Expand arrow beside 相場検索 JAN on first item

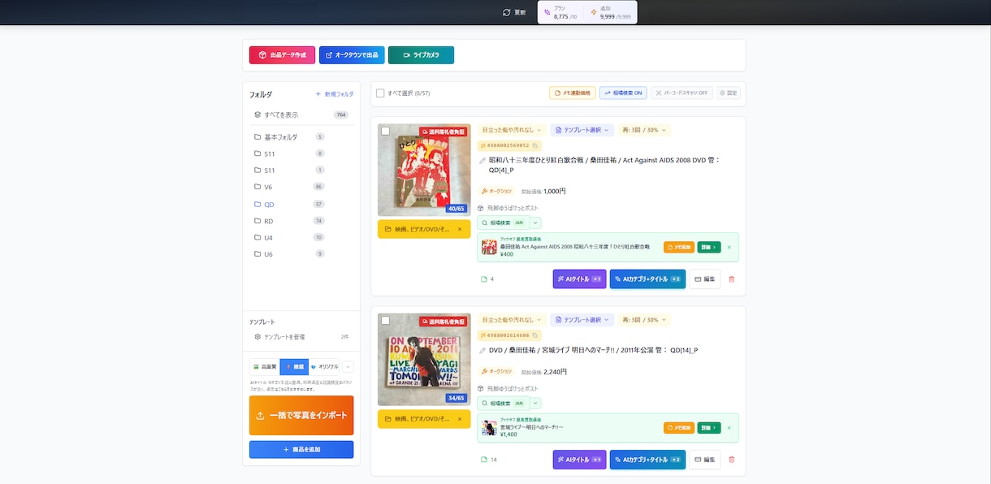coord(535,223)
